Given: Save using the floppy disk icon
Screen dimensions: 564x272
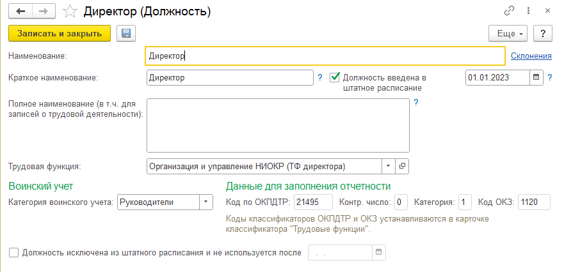Looking at the screenshot, I should click(x=126, y=34).
